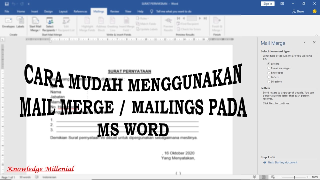This screenshot has height=180, width=320.
Task: Click the proofing icon in status bar
Action: 37,177
